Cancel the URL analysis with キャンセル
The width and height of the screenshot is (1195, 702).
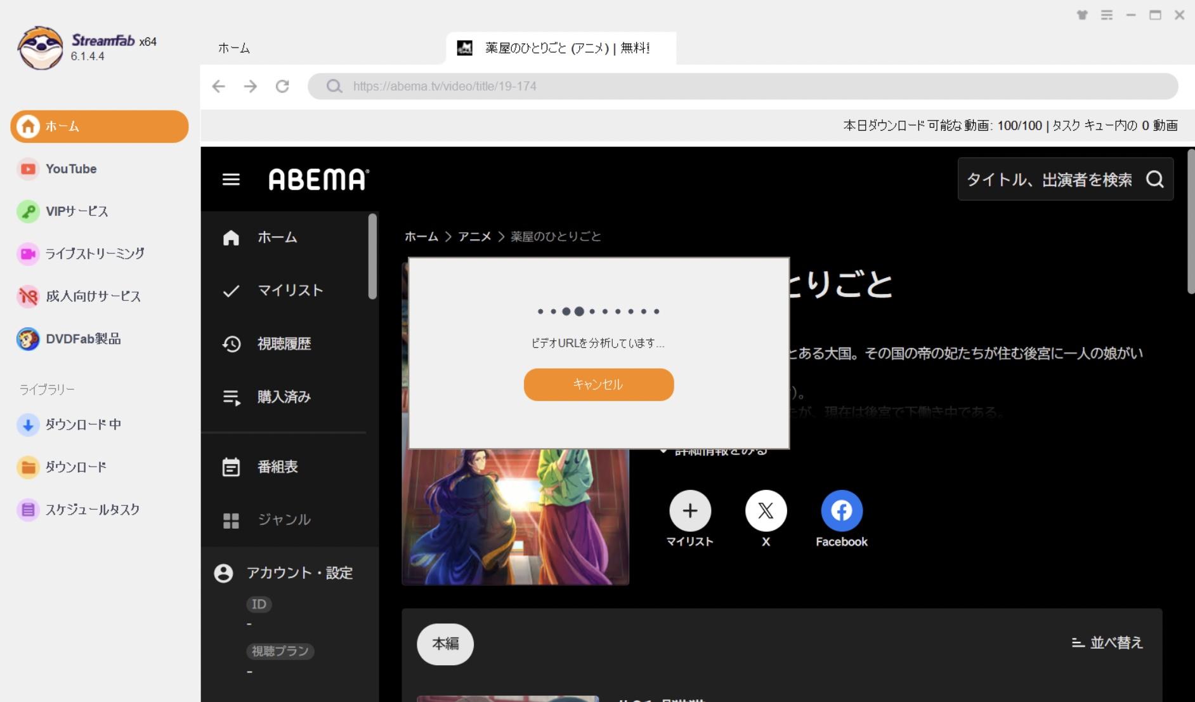click(598, 385)
